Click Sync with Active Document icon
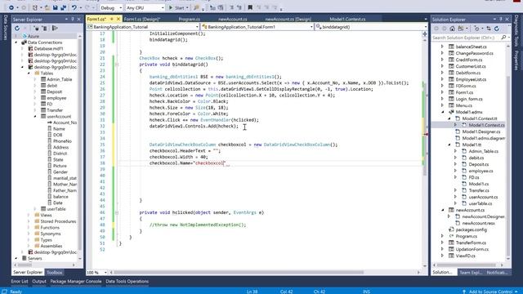This screenshot has height=294, width=523. [489, 29]
